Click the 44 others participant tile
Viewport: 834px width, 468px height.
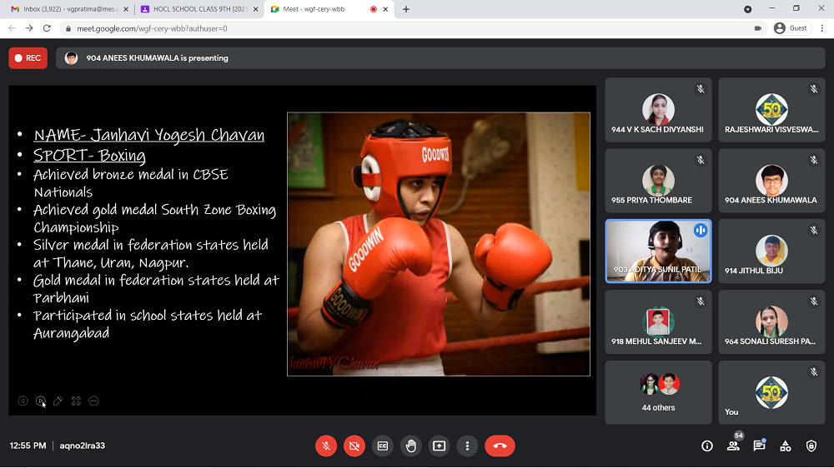(x=658, y=392)
